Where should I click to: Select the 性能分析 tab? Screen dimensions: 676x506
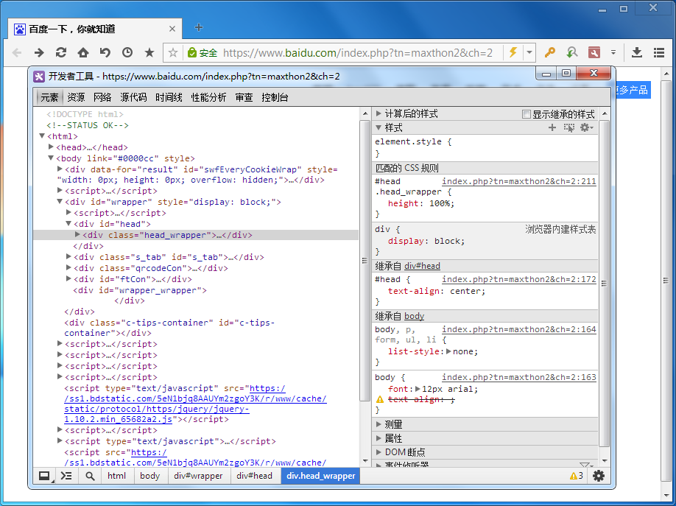[208, 97]
